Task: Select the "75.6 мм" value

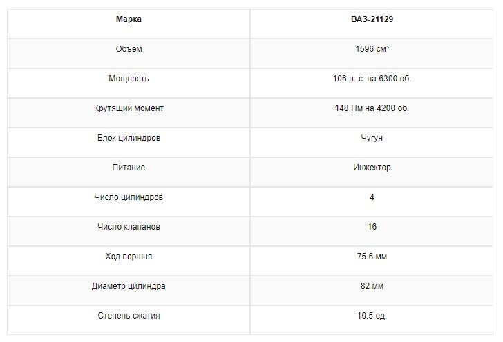Action: pos(372,256)
